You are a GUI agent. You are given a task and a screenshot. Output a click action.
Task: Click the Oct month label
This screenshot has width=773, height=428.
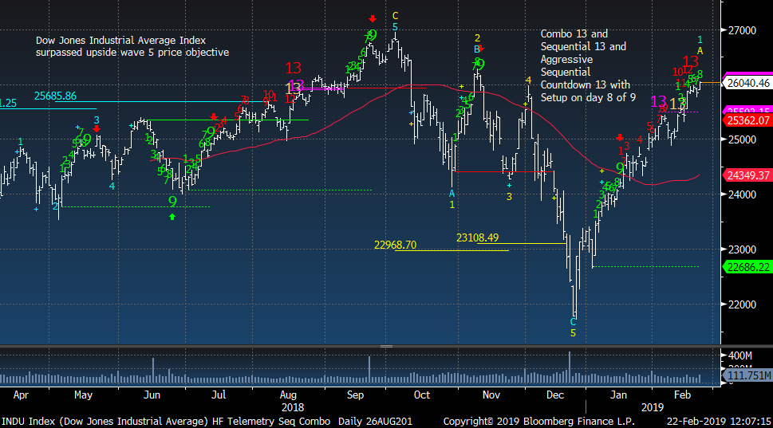coord(421,395)
